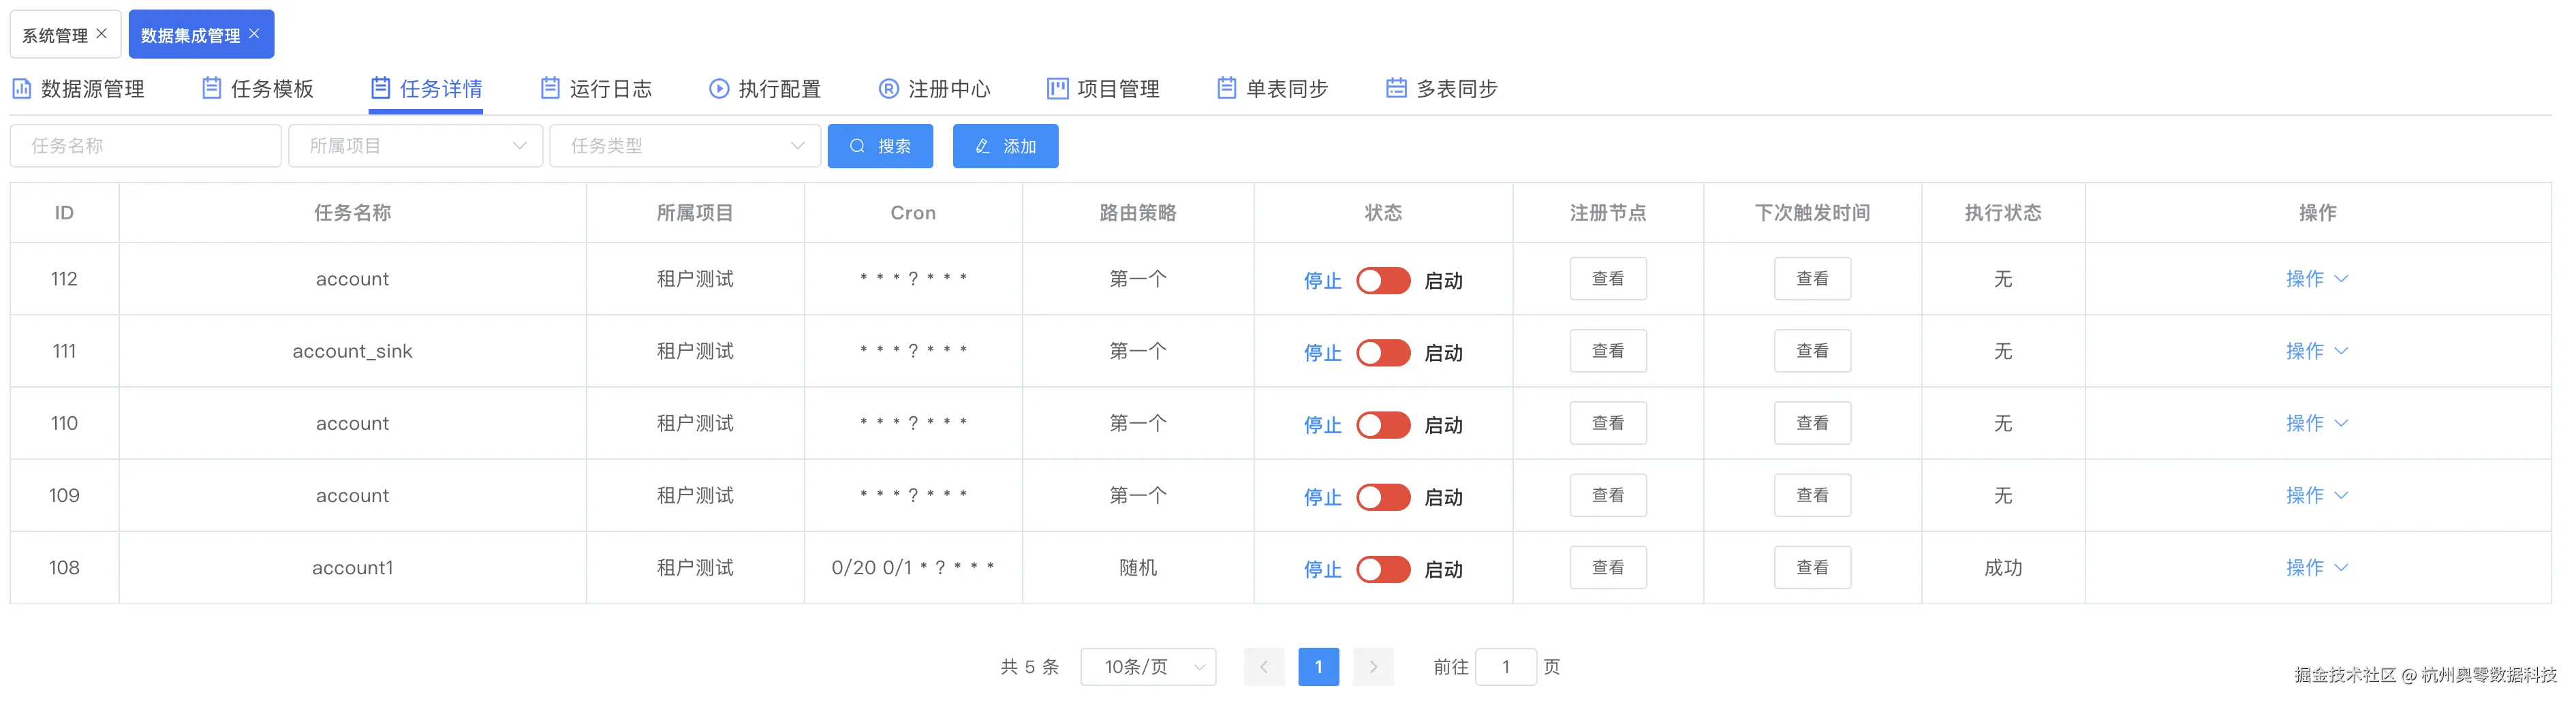Expand the 任务类型 task type selector
This screenshot has height=703, width=2576.
coord(685,146)
